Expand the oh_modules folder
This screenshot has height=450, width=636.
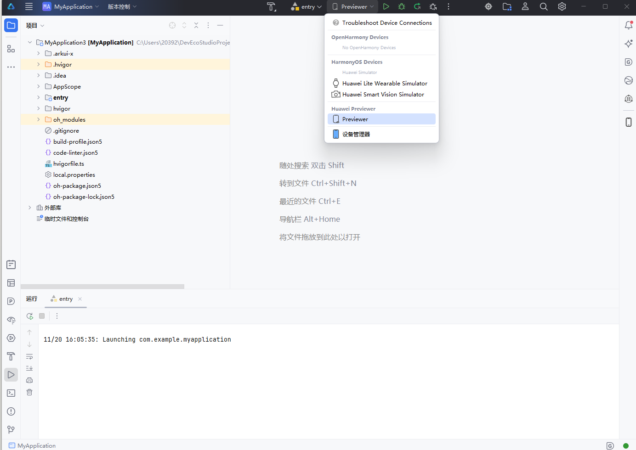tap(39, 119)
